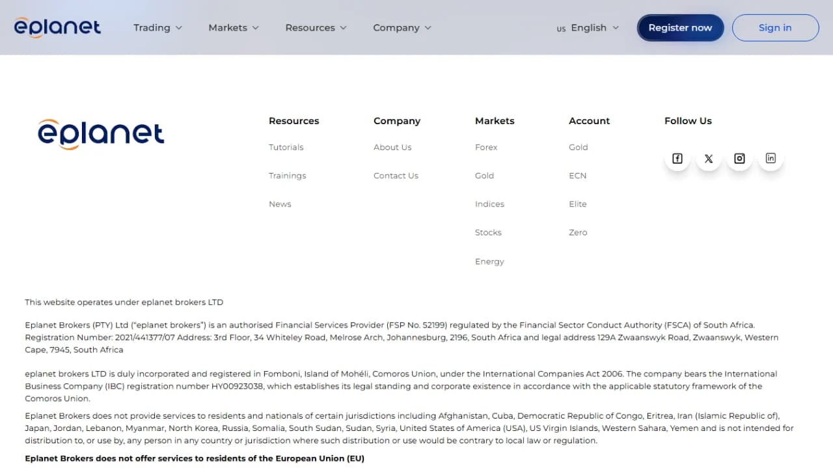
Task: Expand the Resources dropdown in header
Action: click(x=316, y=28)
